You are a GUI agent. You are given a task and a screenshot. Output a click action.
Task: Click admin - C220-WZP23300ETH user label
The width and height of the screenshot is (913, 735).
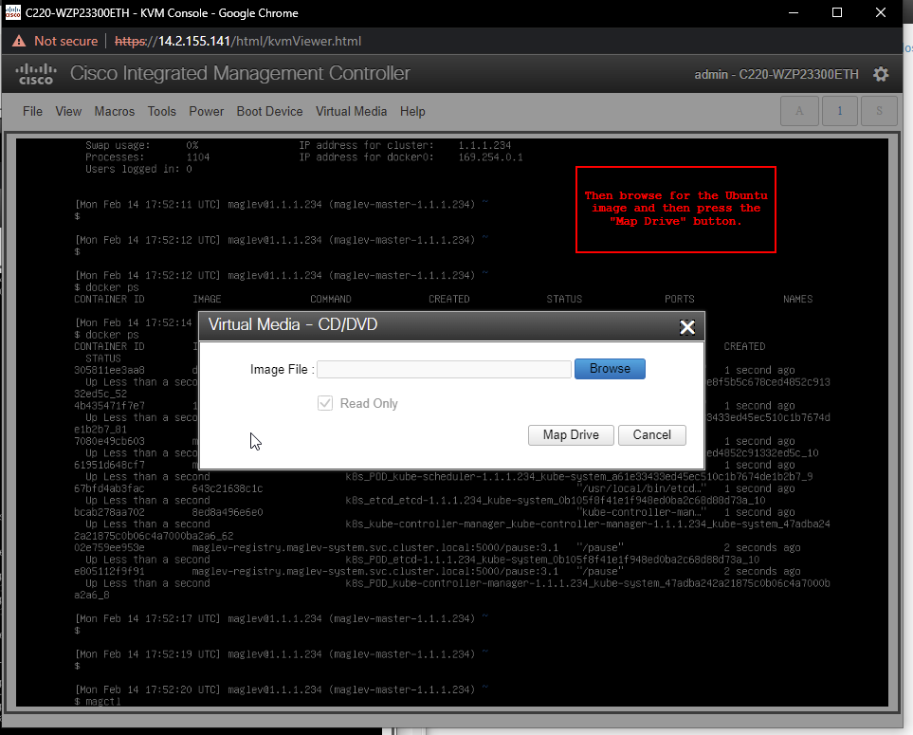[x=776, y=75]
